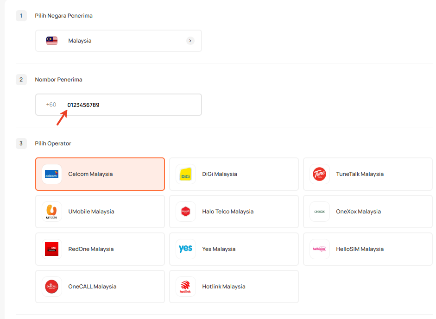The width and height of the screenshot is (436, 319).
Task: Click the Celcom logo icon
Action: pyautogui.click(x=51, y=175)
